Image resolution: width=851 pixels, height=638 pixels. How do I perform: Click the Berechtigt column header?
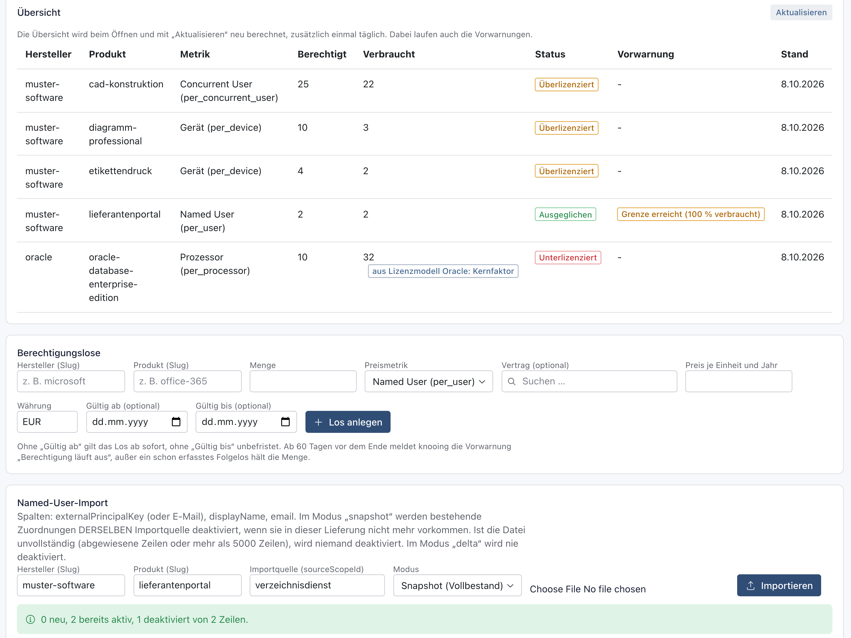(x=322, y=54)
